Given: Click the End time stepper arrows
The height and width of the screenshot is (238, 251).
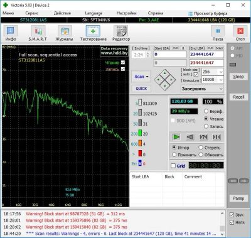Looking at the screenshot, I should pos(148,55).
